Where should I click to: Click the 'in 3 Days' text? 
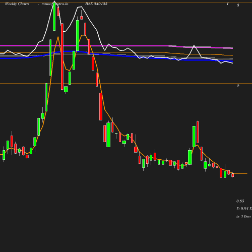(x=243, y=217)
